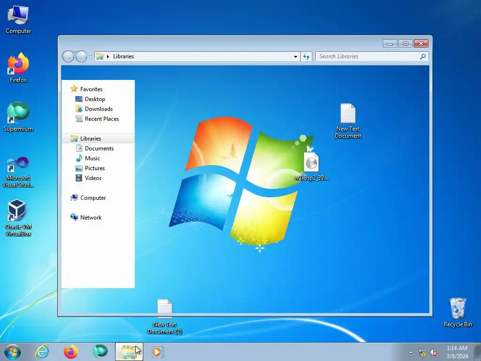Open the recent pages dropdown arrow
Image resolution: width=481 pixels, height=361 pixels.
[91, 57]
